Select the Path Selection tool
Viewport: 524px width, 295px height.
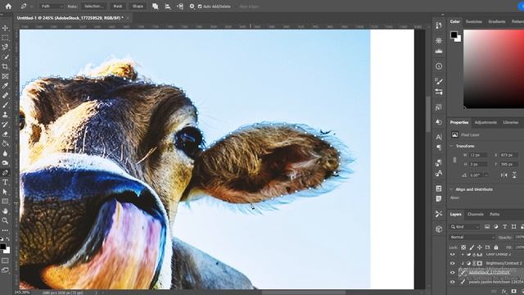click(5, 192)
